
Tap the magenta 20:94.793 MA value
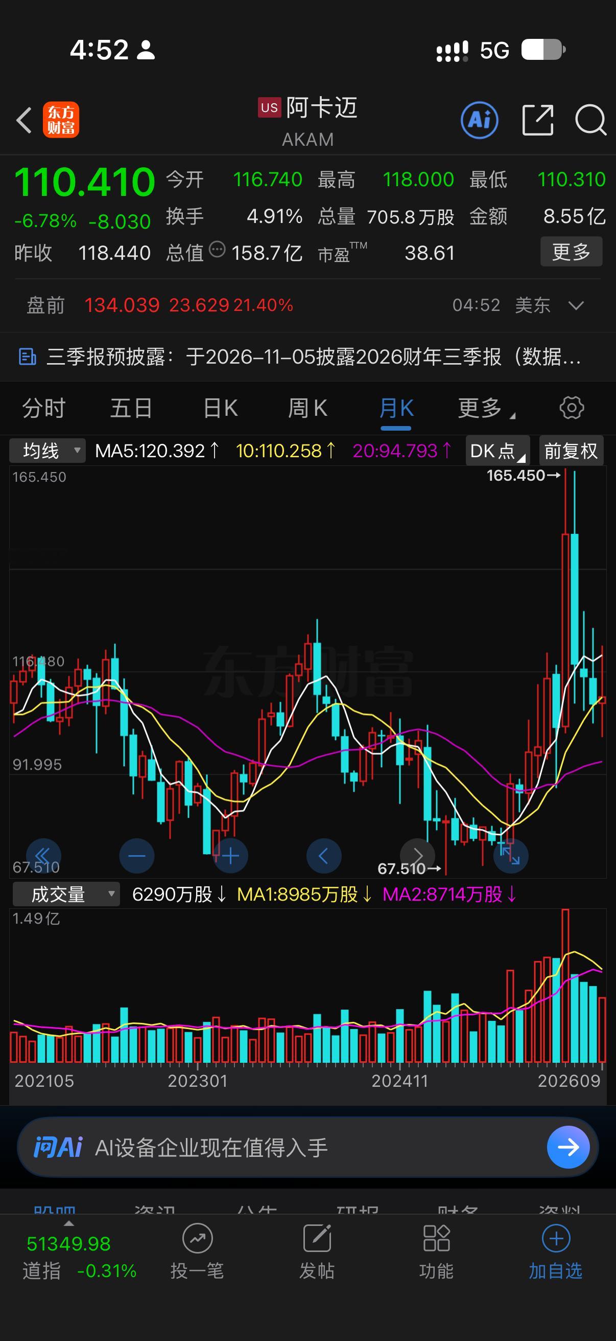point(402,451)
